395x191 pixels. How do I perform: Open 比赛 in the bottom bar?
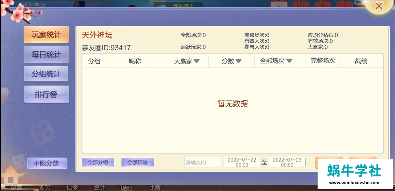click(x=155, y=188)
